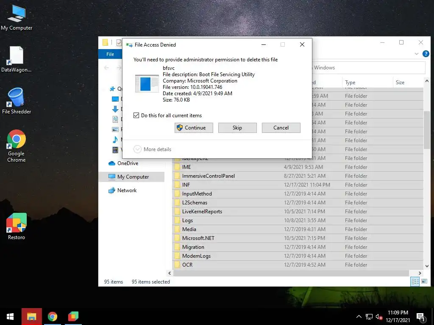
Task: Show hidden system tray icons
Action: (x=359, y=317)
